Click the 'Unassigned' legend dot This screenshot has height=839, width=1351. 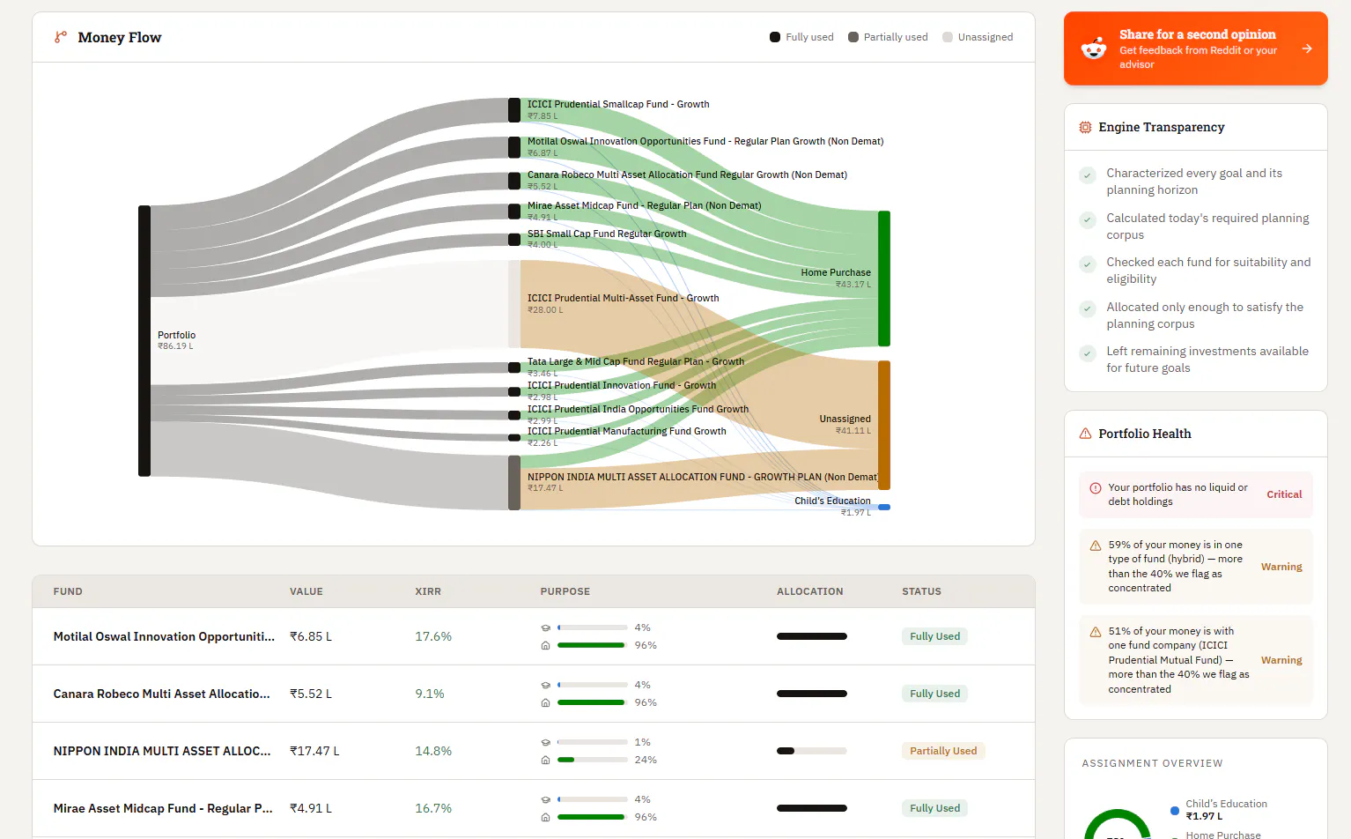pos(948,37)
